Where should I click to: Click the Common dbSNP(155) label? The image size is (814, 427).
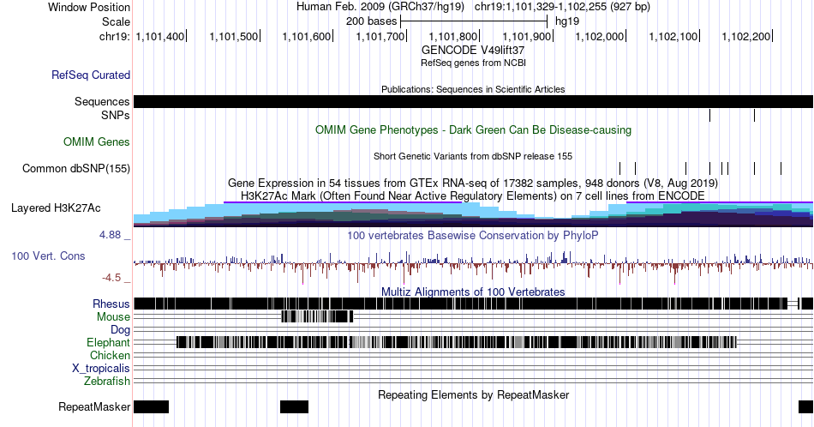tap(75, 168)
